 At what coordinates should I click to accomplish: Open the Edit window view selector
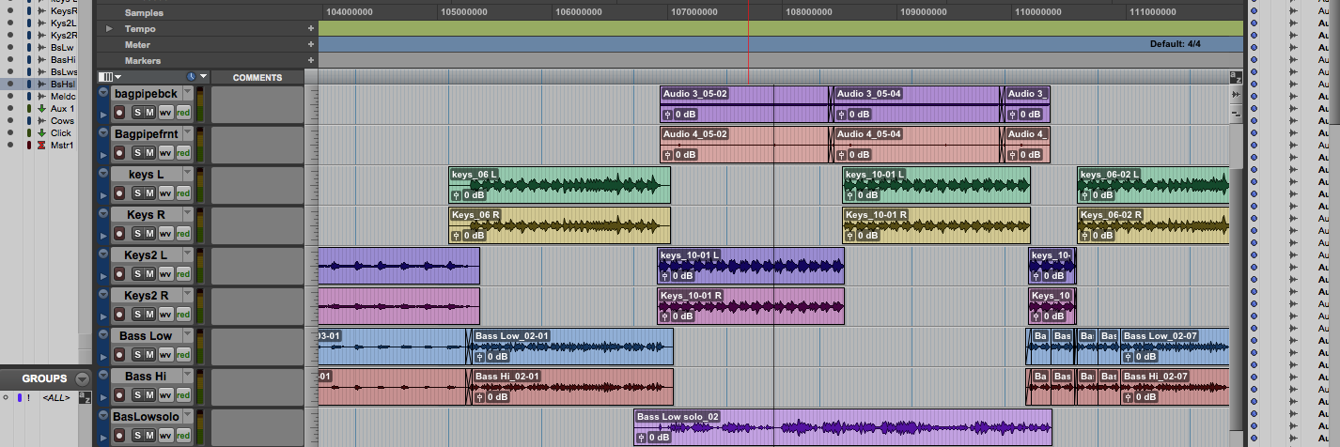(x=110, y=77)
